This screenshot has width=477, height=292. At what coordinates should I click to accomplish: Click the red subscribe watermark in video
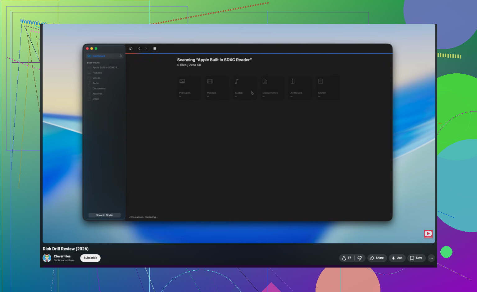tap(428, 234)
